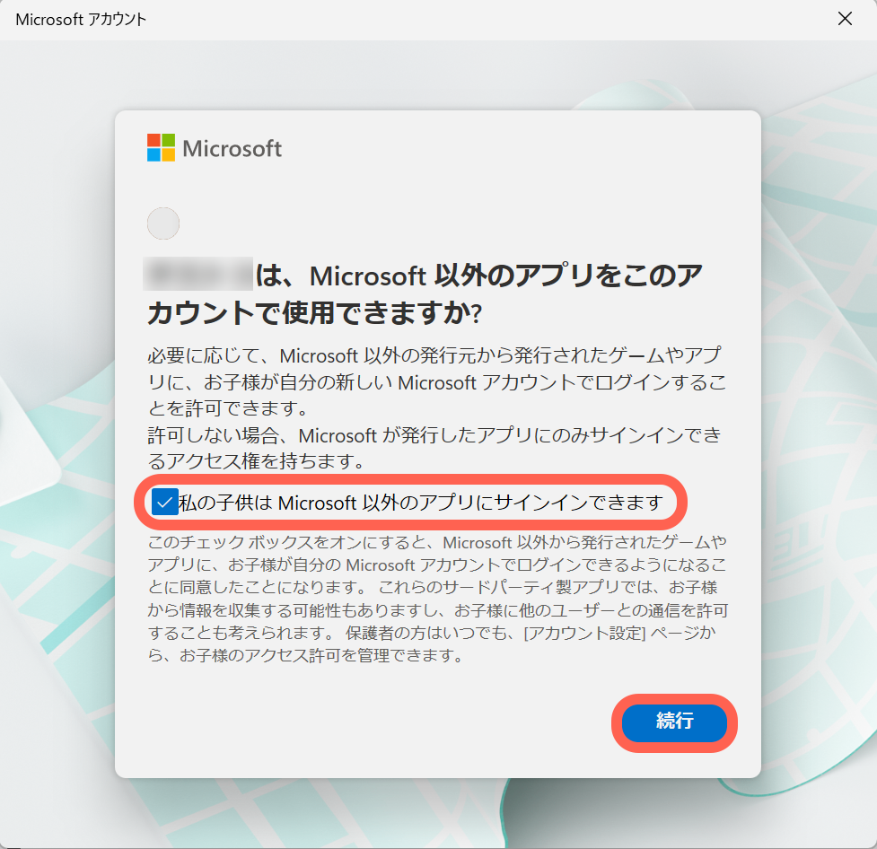
Task: Click the heading text カウントで使用できますか?
Action: point(314,312)
